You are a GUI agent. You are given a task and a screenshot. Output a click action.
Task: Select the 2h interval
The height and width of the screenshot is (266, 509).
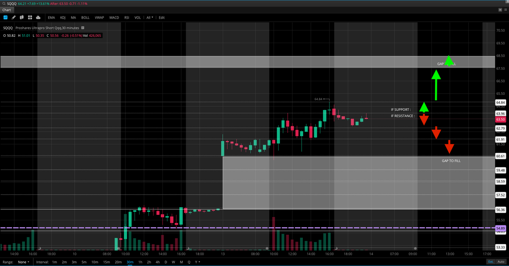[x=149, y=262]
